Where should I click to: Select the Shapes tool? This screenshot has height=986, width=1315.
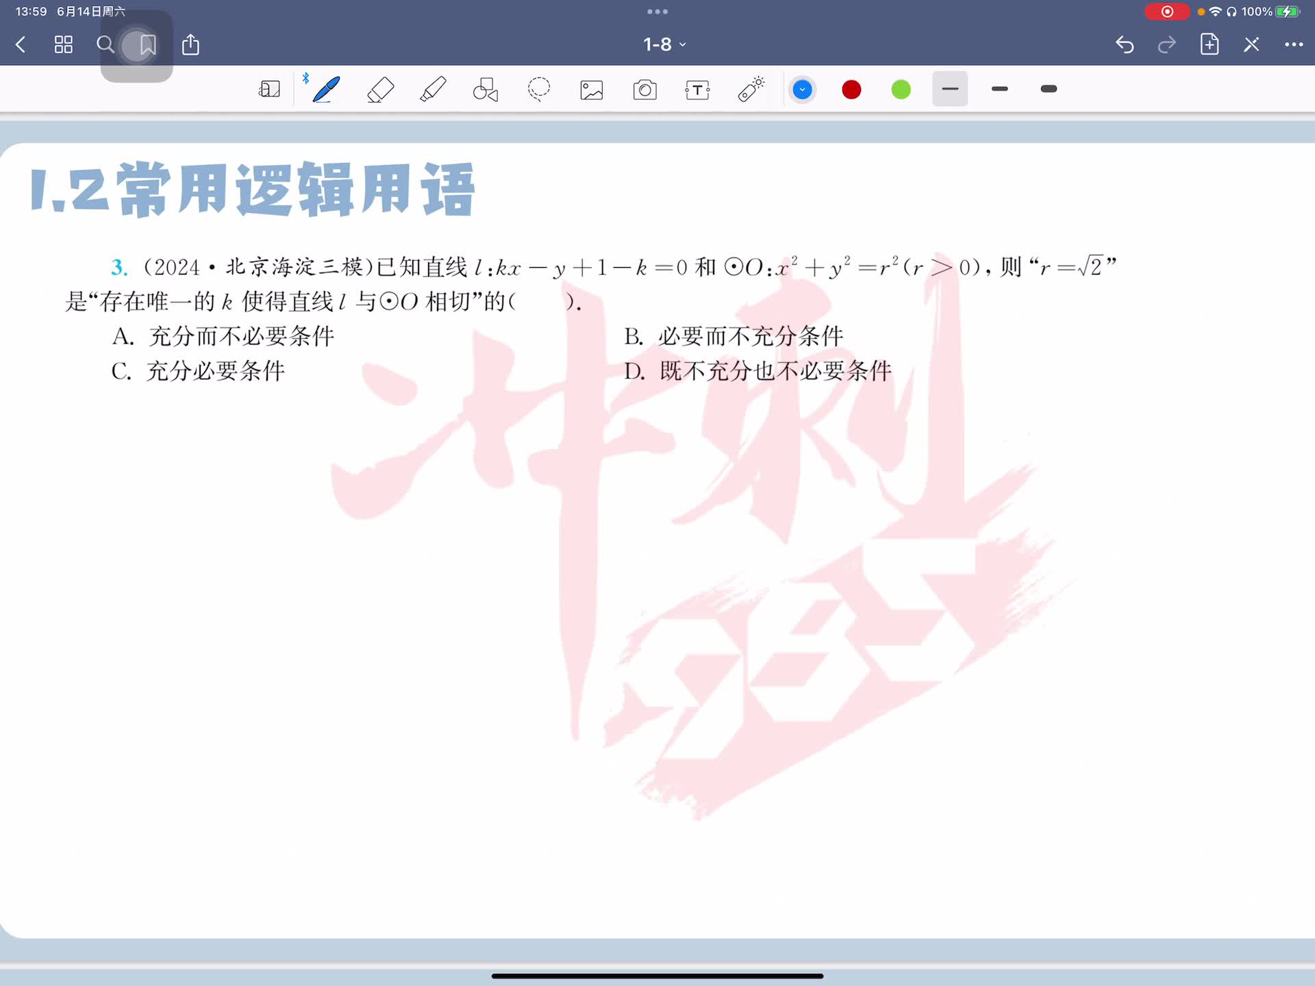(486, 89)
